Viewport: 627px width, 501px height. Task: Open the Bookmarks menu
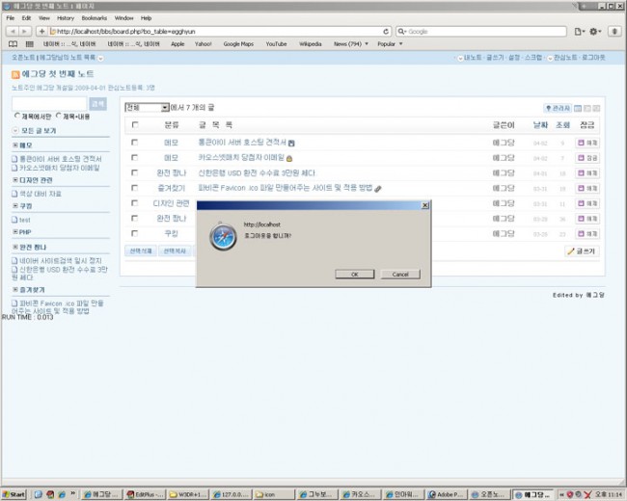pos(95,17)
